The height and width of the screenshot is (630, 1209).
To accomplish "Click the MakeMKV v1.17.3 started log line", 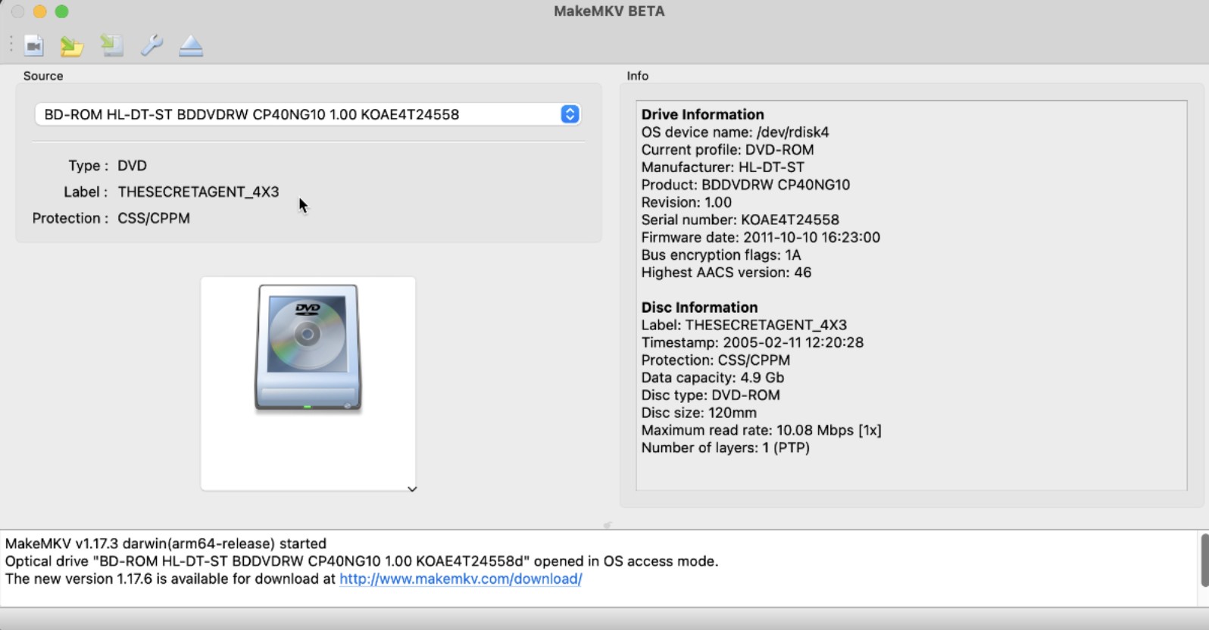I will pos(166,544).
